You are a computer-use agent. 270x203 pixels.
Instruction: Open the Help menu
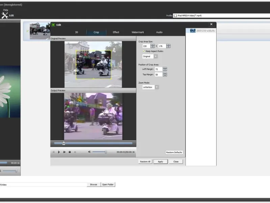point(5,10)
